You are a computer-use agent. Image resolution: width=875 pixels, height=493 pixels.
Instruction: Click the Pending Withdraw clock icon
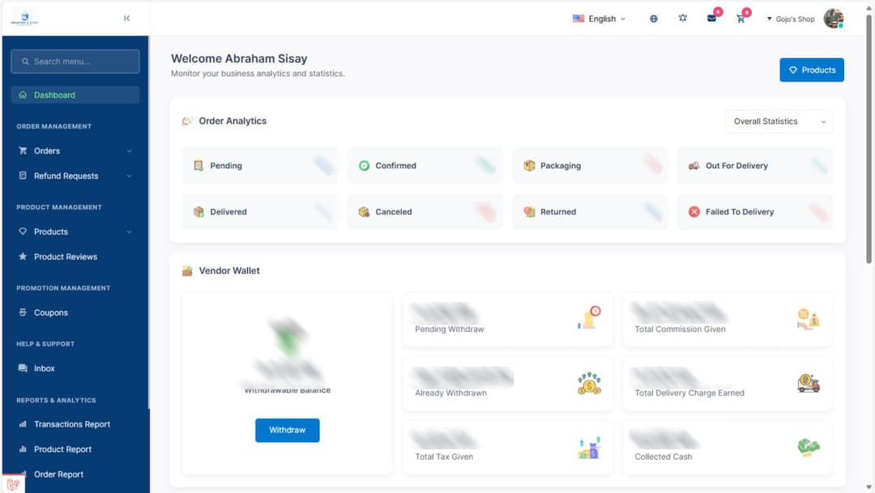coord(589,317)
